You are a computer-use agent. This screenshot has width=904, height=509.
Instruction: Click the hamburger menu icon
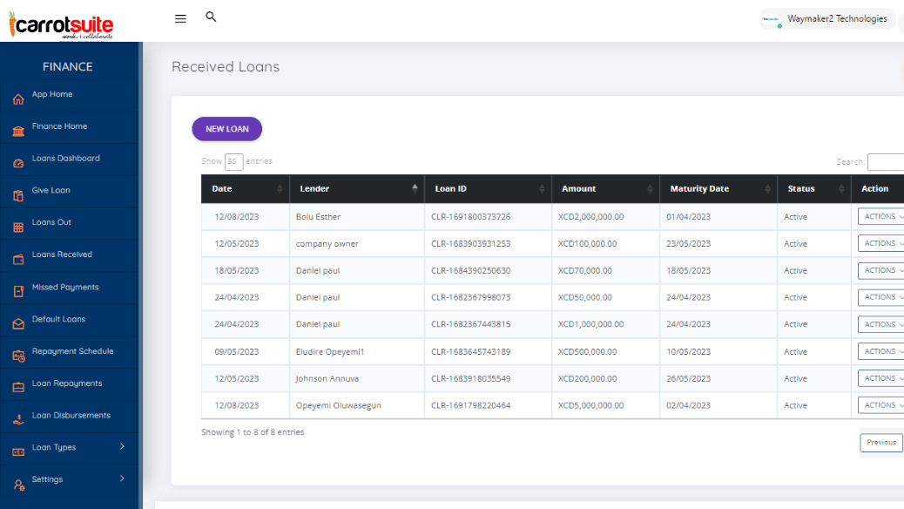point(180,18)
